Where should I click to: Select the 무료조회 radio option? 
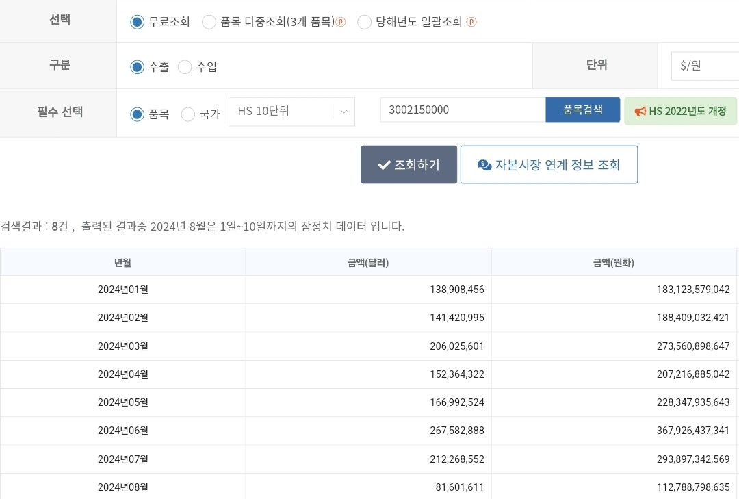click(x=137, y=22)
